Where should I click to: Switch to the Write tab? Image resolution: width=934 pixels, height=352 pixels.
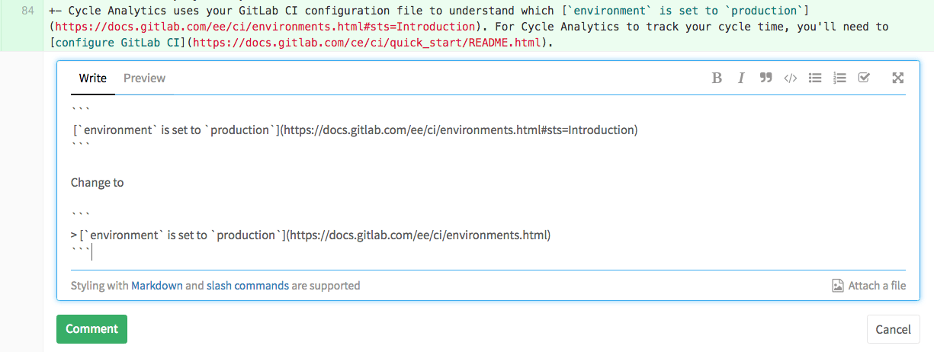[x=93, y=78]
